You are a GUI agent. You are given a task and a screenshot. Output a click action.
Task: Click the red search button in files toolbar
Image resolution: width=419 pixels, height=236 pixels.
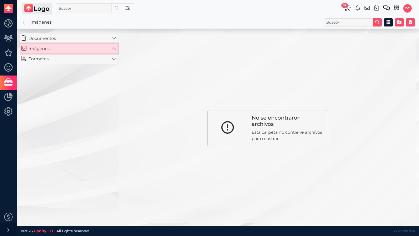tap(377, 22)
